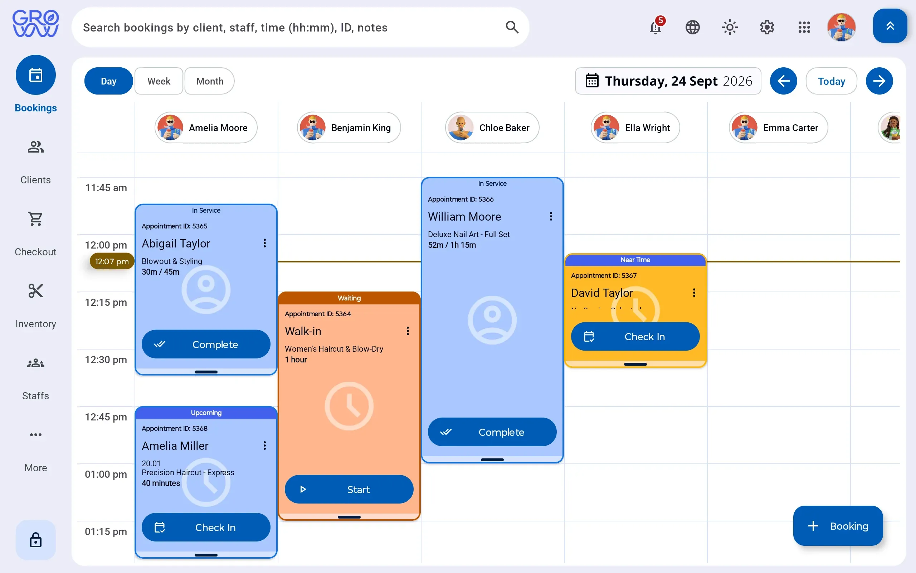Viewport: 916px width, 573px height.
Task: Go to previous day arrow
Action: (x=784, y=81)
